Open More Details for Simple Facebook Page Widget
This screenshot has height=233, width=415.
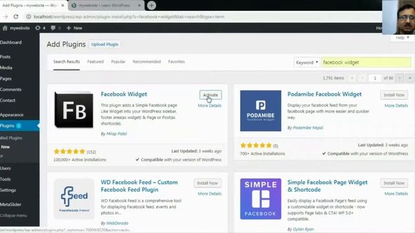click(x=396, y=194)
